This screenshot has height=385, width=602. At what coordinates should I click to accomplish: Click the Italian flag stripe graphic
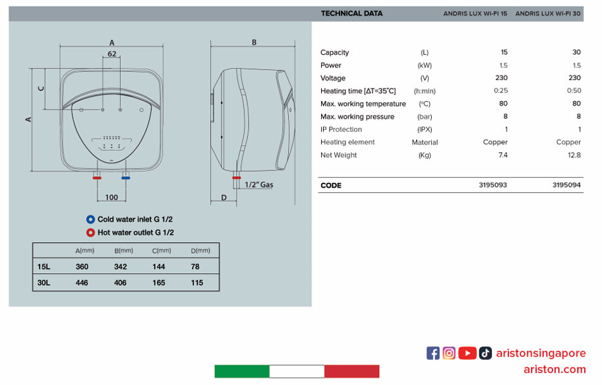tap(297, 372)
